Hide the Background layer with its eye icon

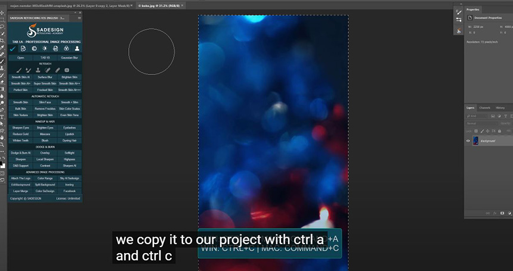coord(468,141)
